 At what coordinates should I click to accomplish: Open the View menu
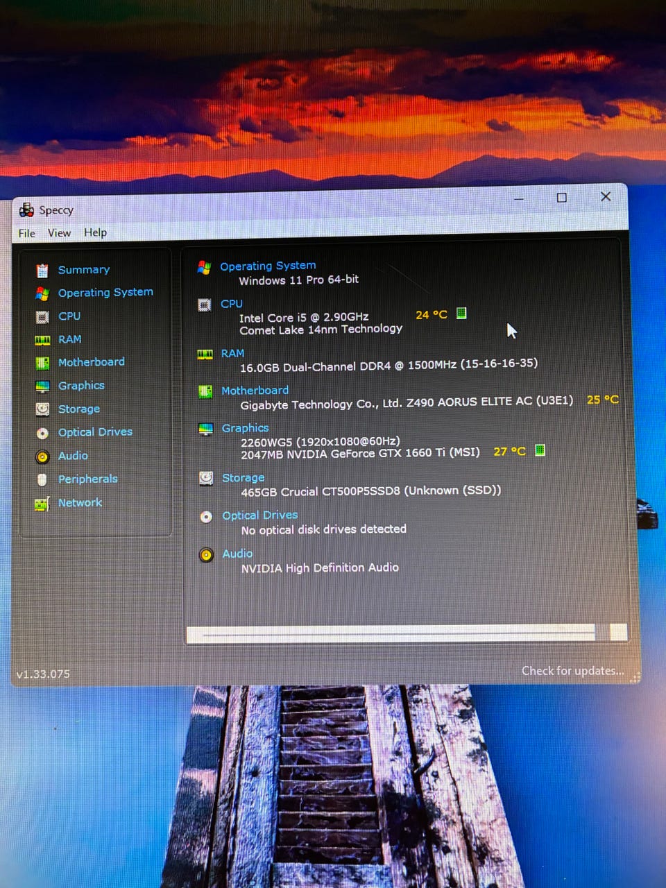[59, 233]
